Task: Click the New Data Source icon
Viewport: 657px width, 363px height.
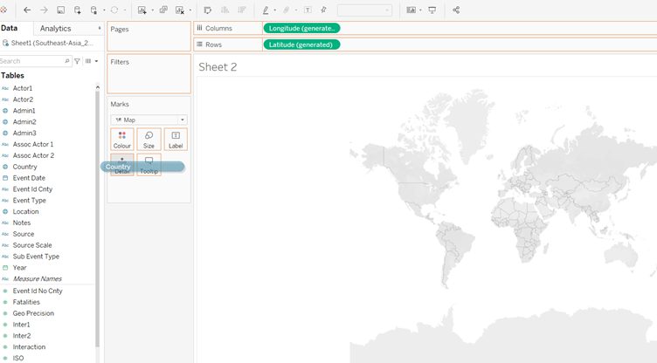Action: click(78, 10)
